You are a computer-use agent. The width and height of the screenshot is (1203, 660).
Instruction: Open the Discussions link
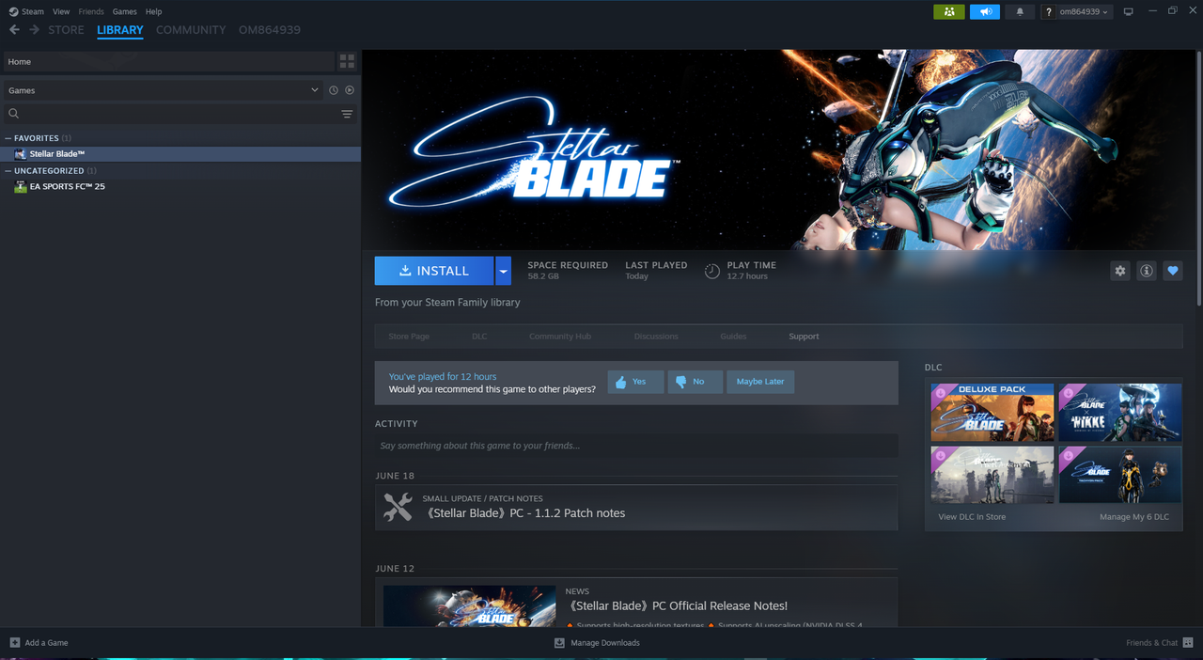click(x=656, y=337)
